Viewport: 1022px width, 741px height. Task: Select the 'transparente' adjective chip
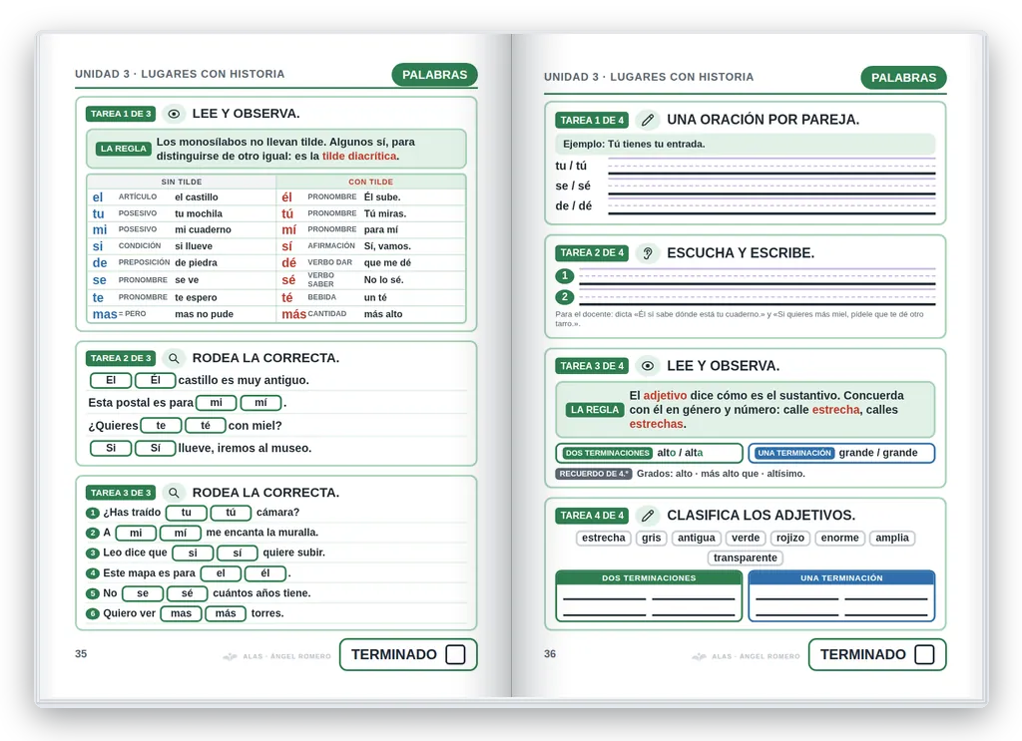[745, 558]
